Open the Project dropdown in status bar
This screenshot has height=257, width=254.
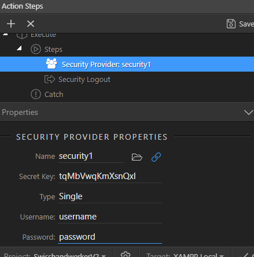[55, 255]
